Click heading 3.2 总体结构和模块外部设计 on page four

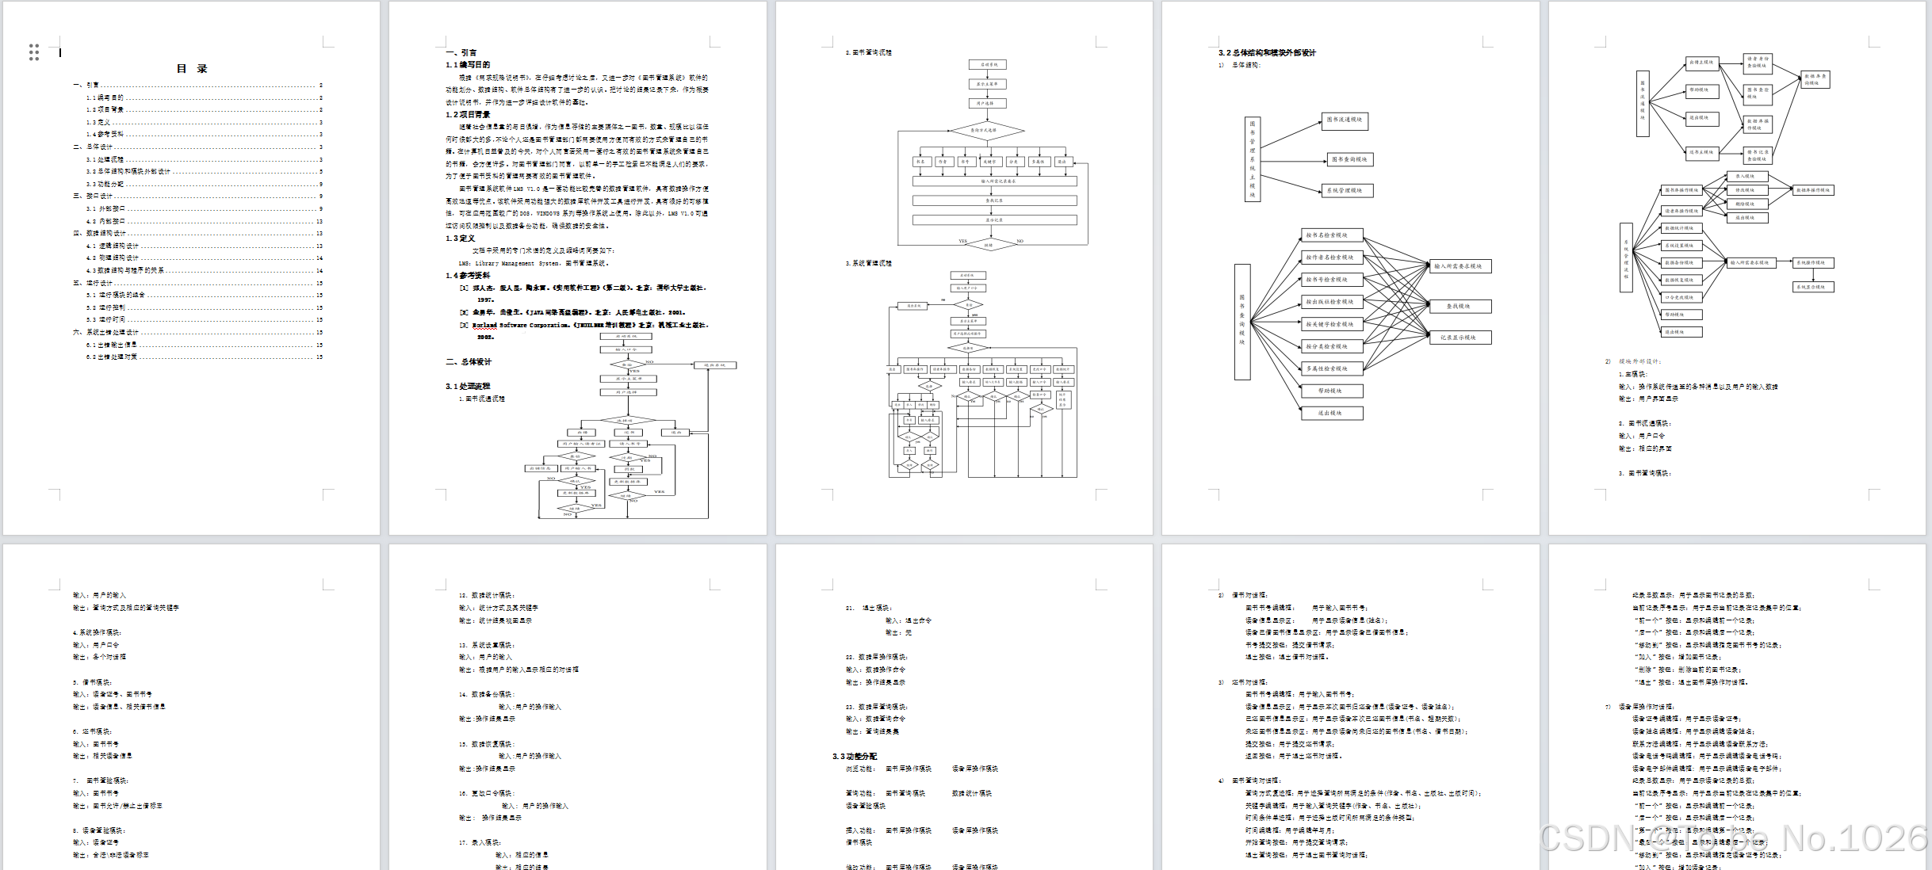1267,53
